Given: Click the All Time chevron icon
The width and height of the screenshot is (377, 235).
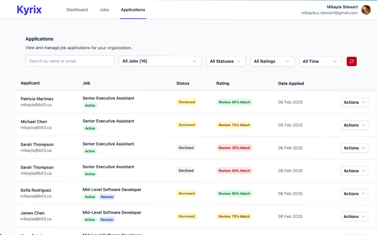Looking at the screenshot, I should pos(335,61).
